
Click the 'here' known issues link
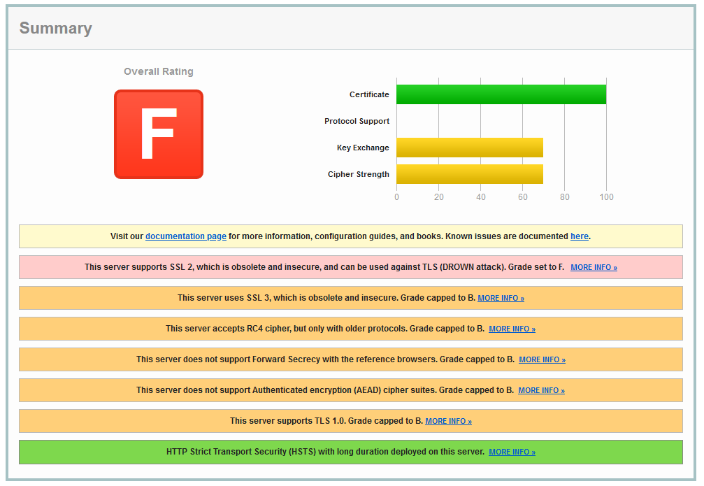(x=579, y=236)
